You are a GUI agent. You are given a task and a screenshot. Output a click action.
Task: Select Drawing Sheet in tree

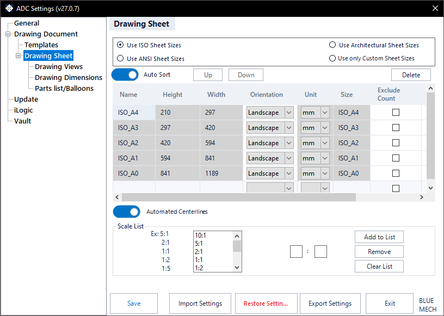point(48,56)
